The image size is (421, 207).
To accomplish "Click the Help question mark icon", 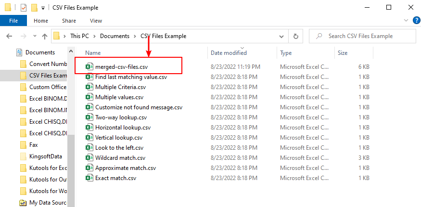I will click(x=415, y=20).
